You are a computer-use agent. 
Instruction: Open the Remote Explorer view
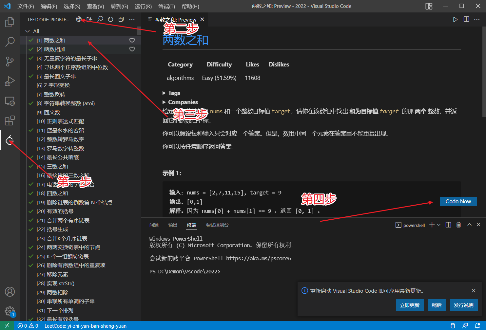click(10, 101)
